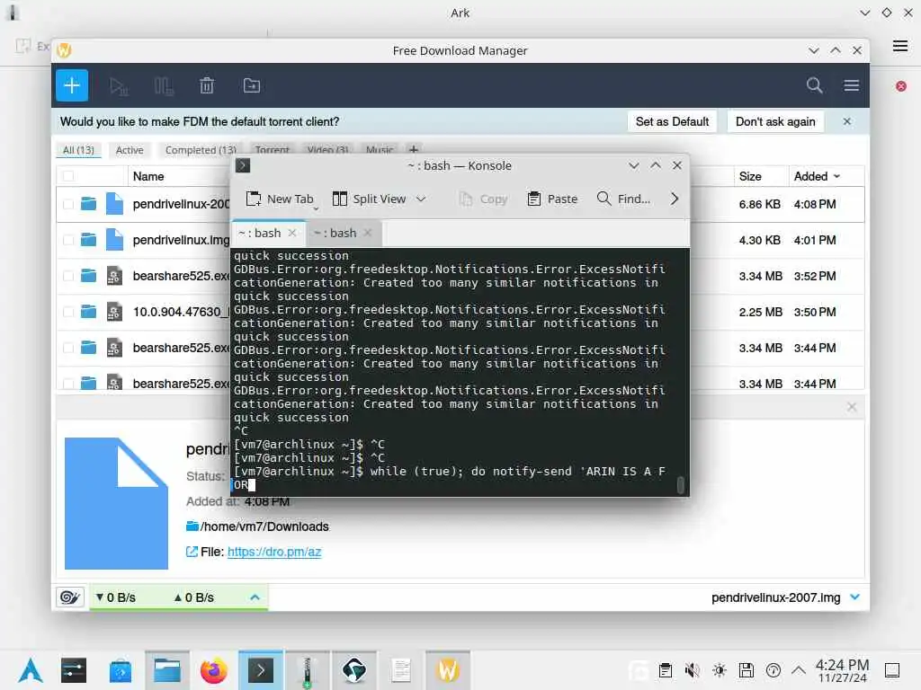Click the Start downloads play icon in FDM
The image size is (921, 690).
119,86
